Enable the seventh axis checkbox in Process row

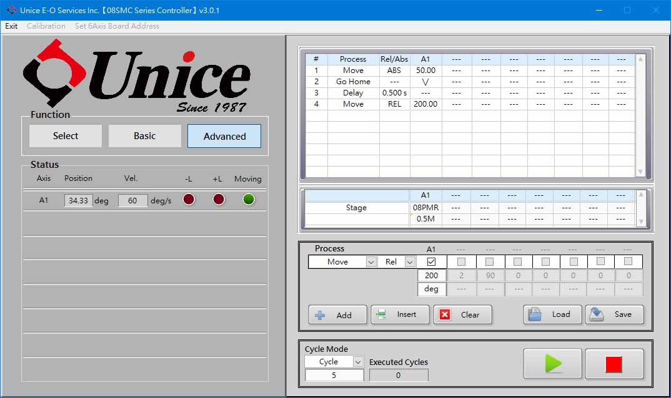[x=601, y=261]
